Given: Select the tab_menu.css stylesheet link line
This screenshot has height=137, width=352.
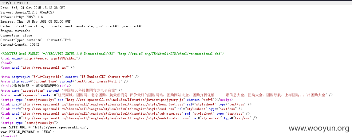Looking at the screenshot, I should pos(125,113).
